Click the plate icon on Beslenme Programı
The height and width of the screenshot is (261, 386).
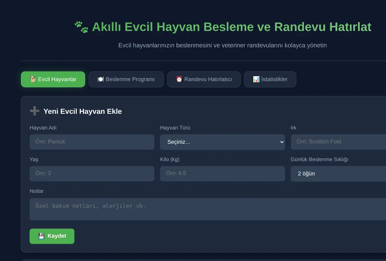(101, 79)
